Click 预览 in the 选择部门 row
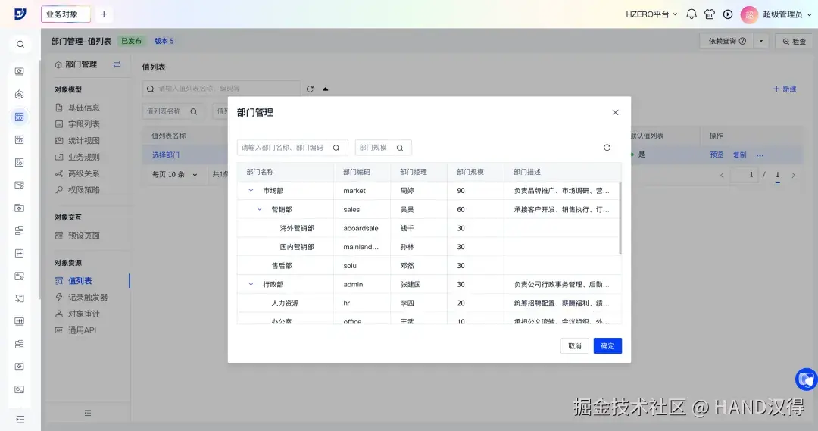The height and width of the screenshot is (431, 818). coord(717,155)
